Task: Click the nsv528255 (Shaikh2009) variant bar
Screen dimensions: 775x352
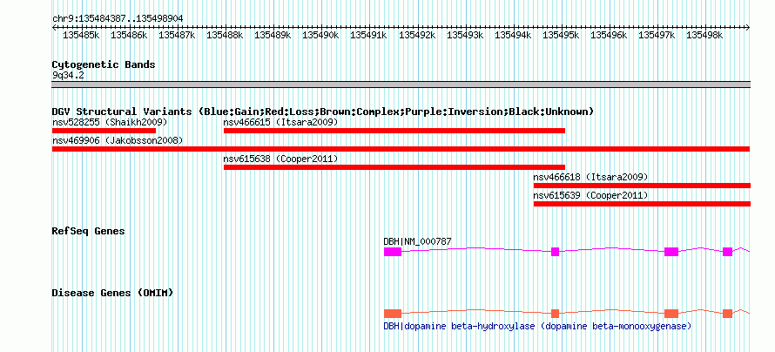Action: click(x=104, y=131)
